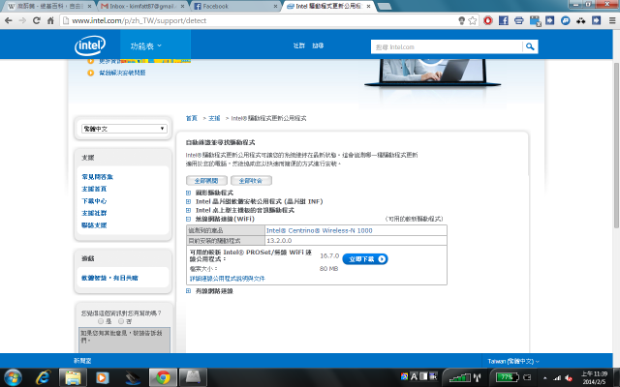
Task: Switch to the Facebook tab
Action: [x=233, y=7]
